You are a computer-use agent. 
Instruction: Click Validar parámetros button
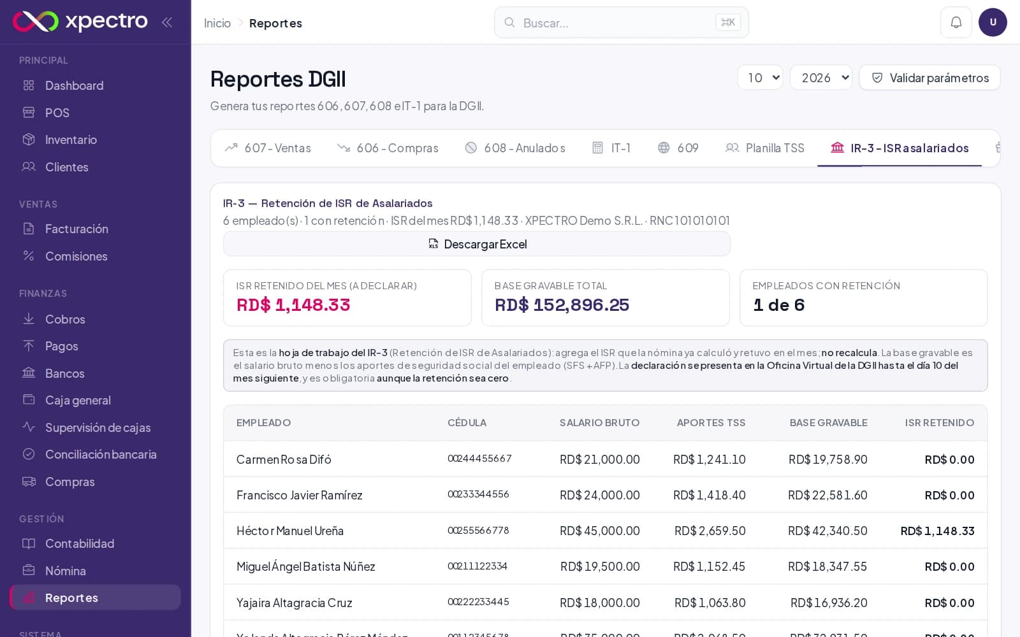tap(929, 78)
